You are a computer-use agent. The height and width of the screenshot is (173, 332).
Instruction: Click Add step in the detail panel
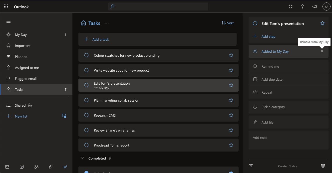268,36
